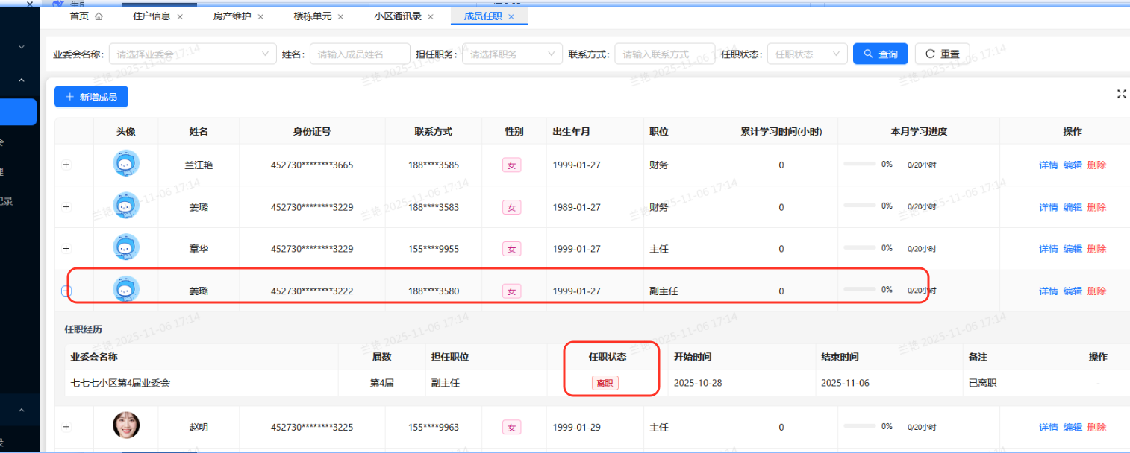This screenshot has width=1130, height=453.
Task: Open the 任职状态 filter dropdown
Action: [807, 54]
